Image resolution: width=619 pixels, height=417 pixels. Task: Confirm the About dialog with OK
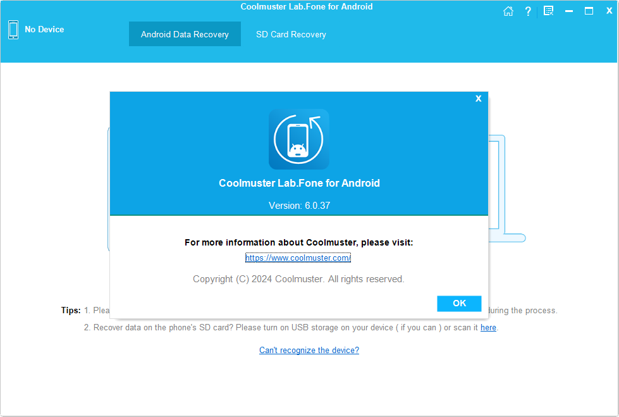(x=459, y=303)
